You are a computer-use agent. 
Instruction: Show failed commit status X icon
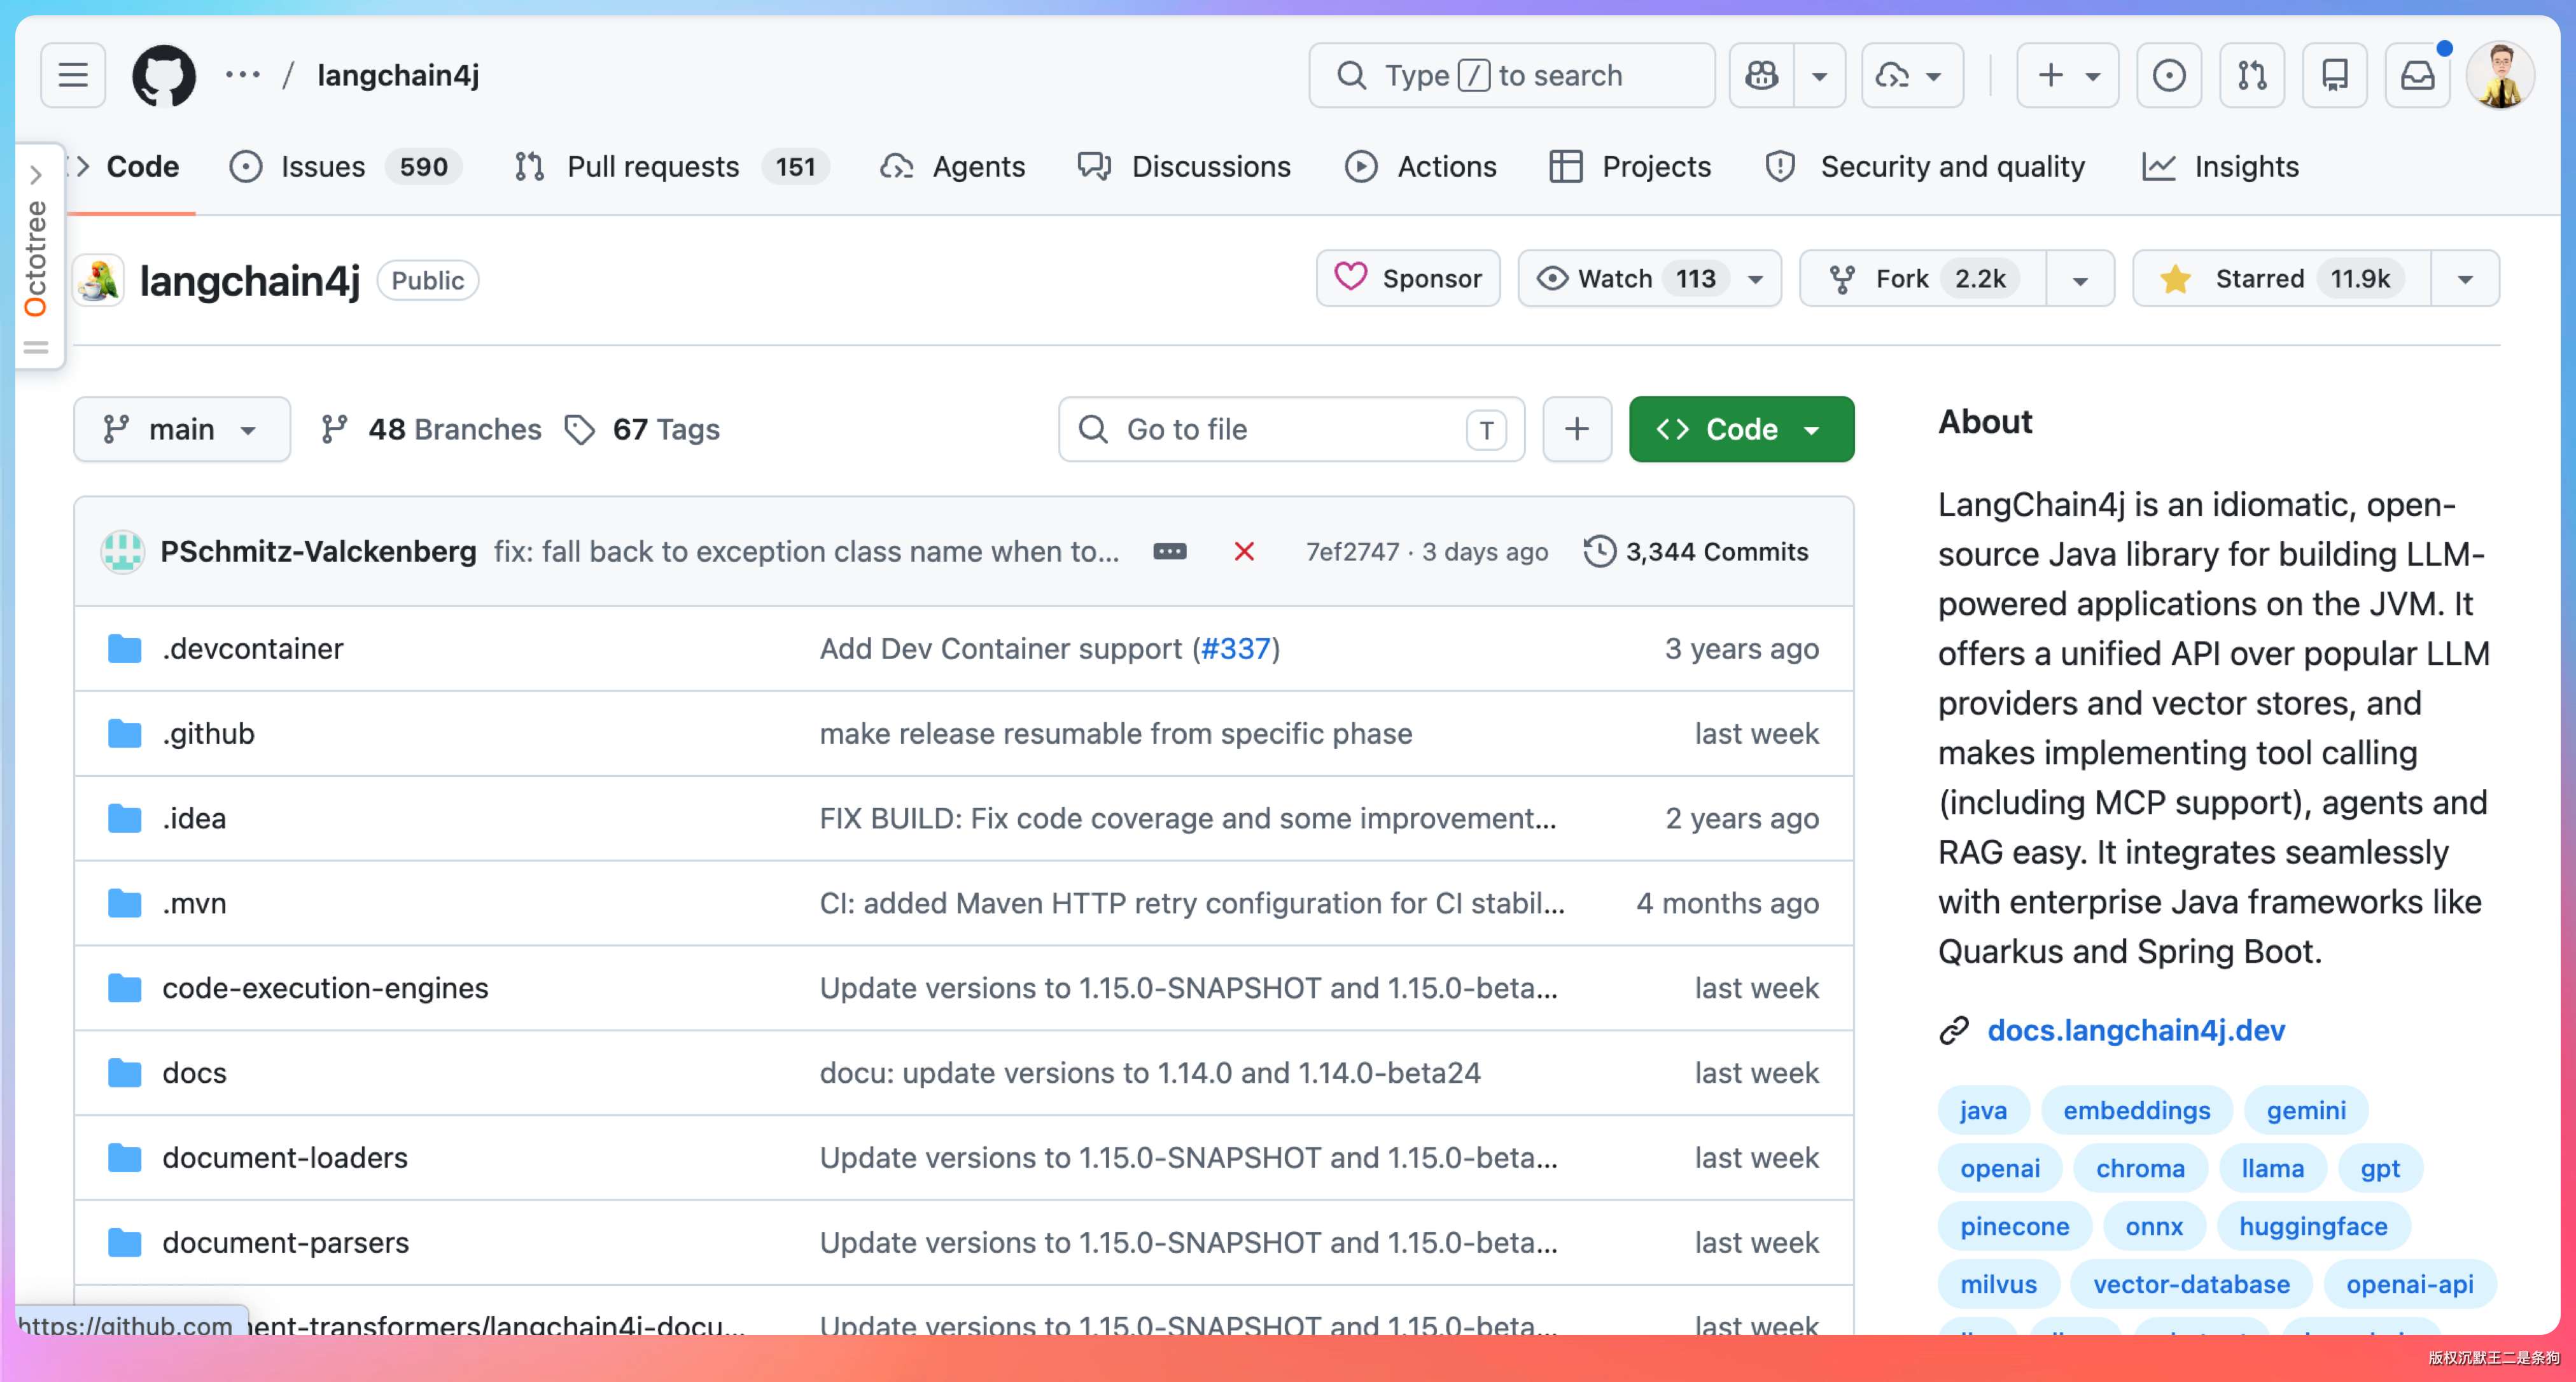(1244, 552)
